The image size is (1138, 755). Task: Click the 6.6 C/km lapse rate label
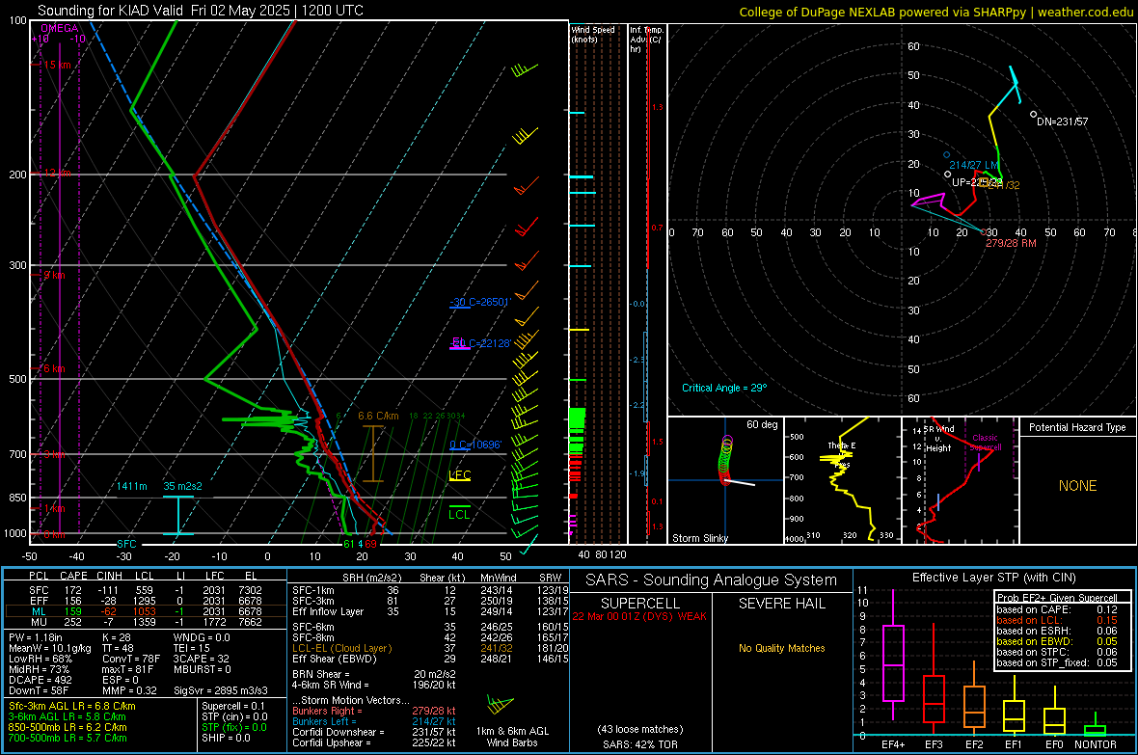click(x=378, y=416)
